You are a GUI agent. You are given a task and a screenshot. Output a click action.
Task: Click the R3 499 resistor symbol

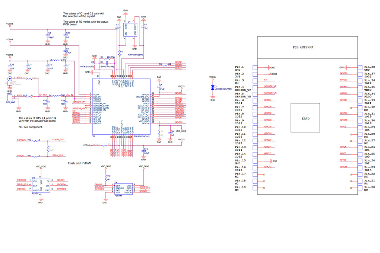165,65
